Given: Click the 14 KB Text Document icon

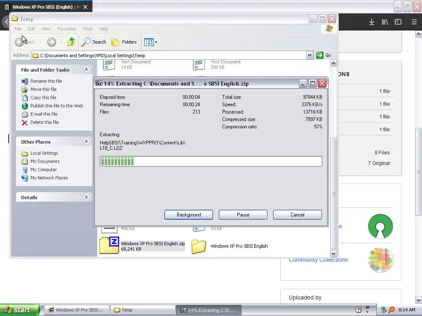Looking at the screenshot, I should pyautogui.click(x=109, y=65).
